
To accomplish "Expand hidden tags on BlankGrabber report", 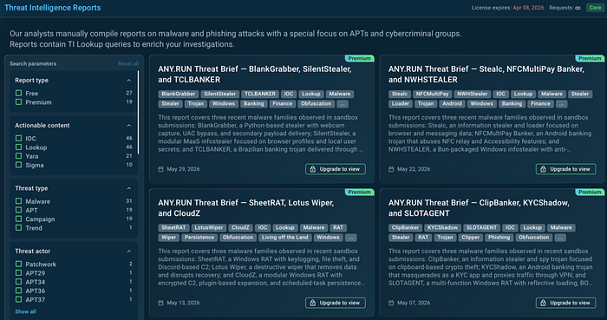I will point(343,104).
